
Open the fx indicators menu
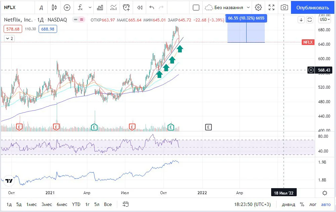click(x=80, y=8)
